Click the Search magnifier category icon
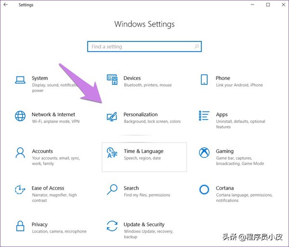Screen dimensions: 289x247 (x=112, y=190)
